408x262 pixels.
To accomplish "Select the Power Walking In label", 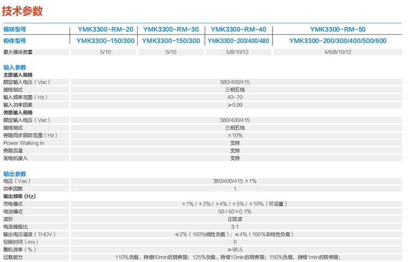I will (x=24, y=143).
